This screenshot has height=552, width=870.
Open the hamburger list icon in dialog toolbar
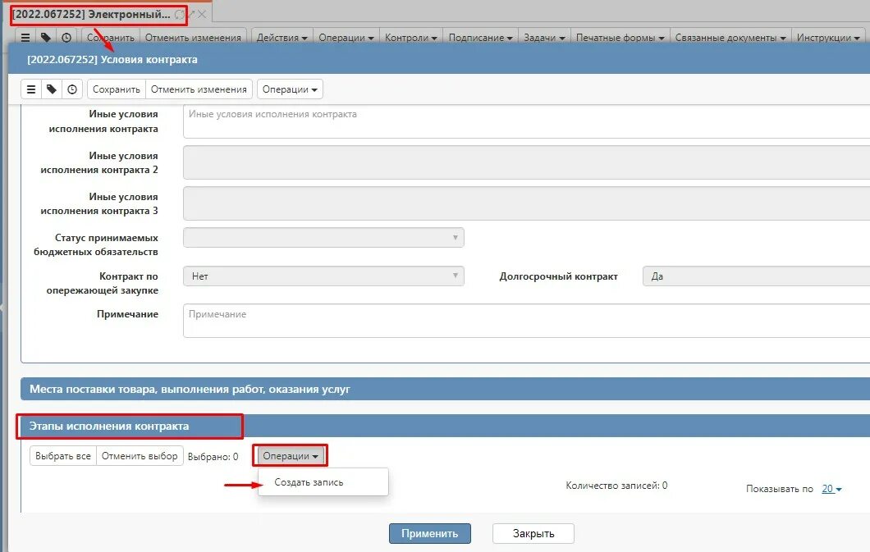coord(31,89)
